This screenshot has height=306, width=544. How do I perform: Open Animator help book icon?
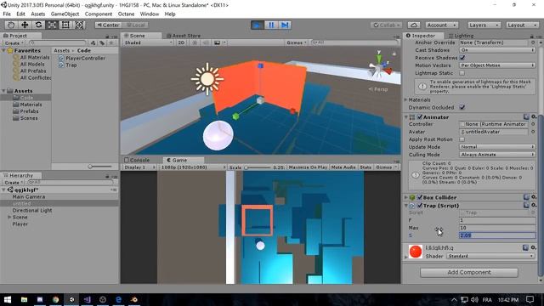click(x=526, y=117)
